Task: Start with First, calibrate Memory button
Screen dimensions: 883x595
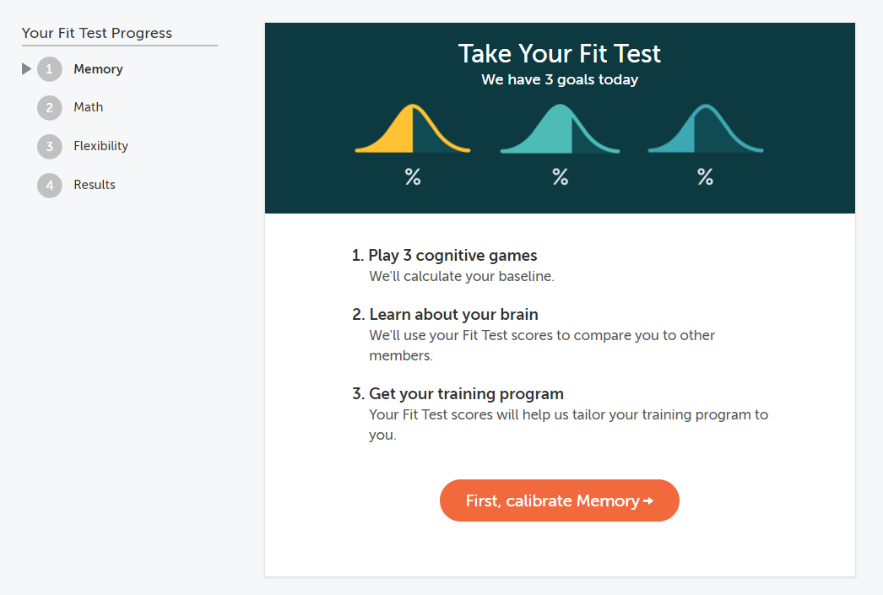Action: tap(559, 500)
